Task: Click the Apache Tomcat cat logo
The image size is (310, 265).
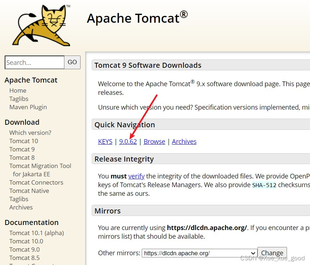Action: [41, 25]
